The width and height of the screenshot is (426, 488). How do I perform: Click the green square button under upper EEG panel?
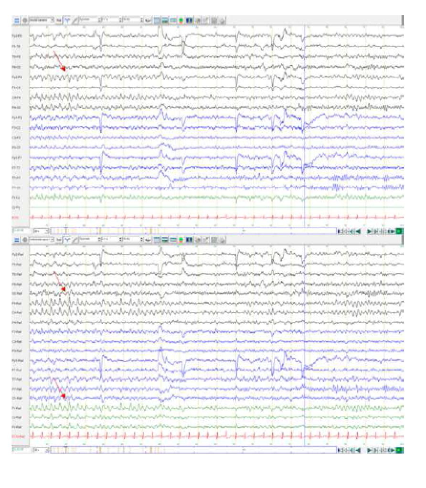point(400,231)
